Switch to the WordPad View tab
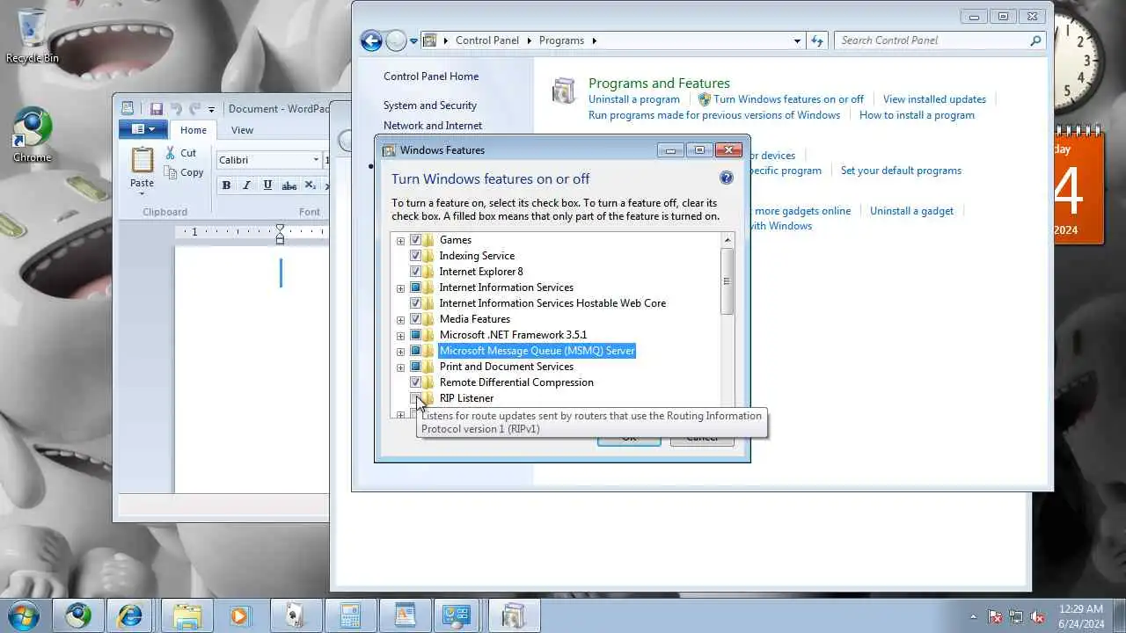 pyautogui.click(x=242, y=130)
